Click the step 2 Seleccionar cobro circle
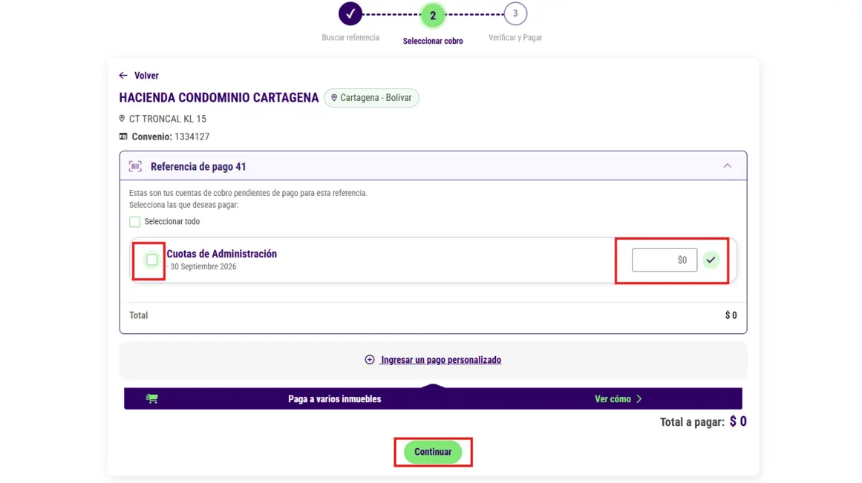Image resolution: width=862 pixels, height=483 pixels. 433,16
